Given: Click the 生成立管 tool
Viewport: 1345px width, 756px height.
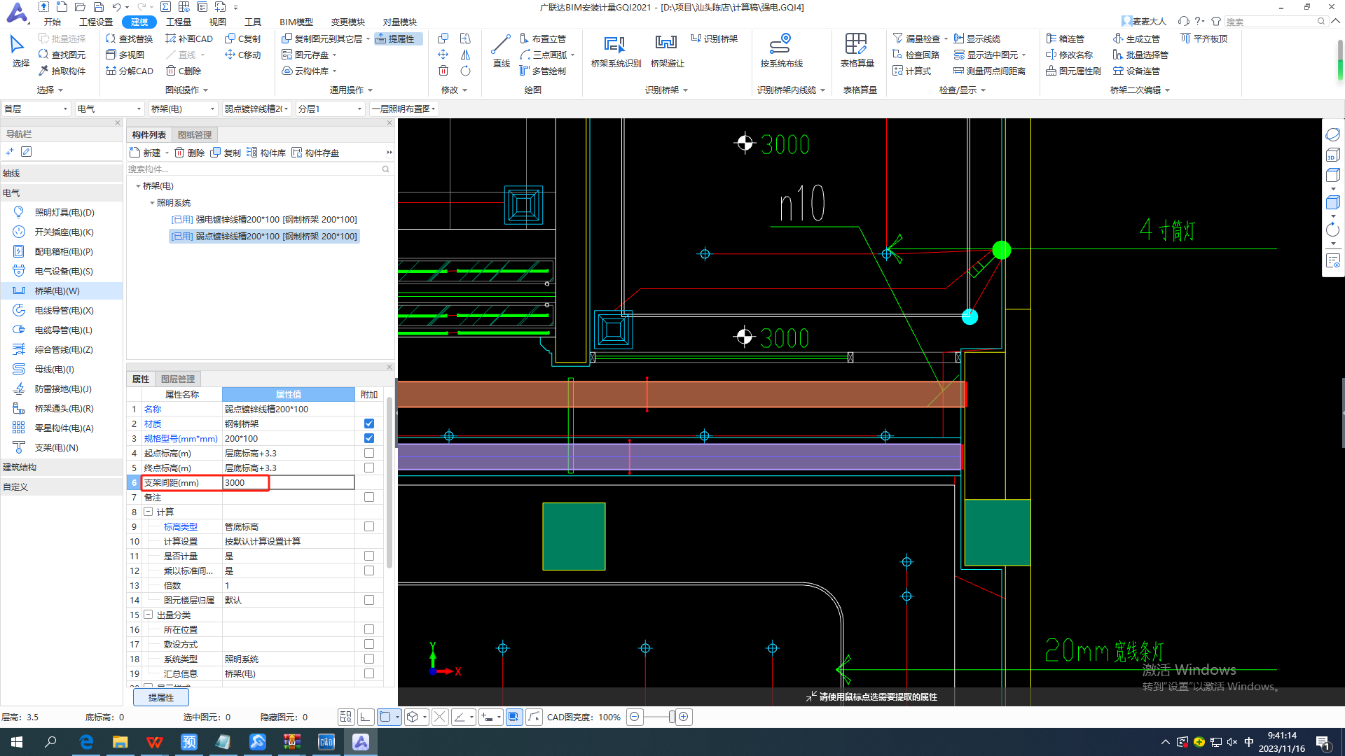Looking at the screenshot, I should [1137, 38].
